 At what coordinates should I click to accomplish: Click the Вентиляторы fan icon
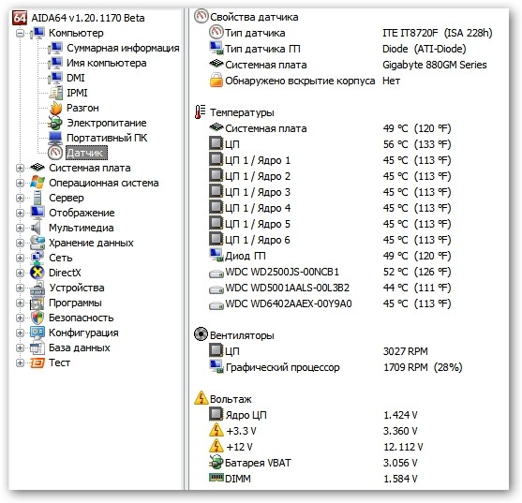[201, 334]
